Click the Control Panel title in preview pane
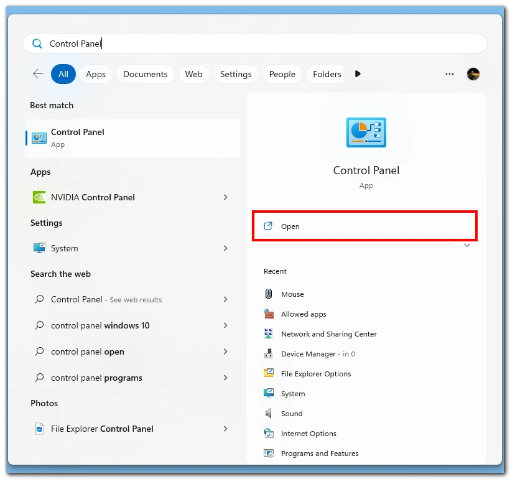Image resolution: width=515 pixels, height=484 pixels. pyautogui.click(x=366, y=170)
